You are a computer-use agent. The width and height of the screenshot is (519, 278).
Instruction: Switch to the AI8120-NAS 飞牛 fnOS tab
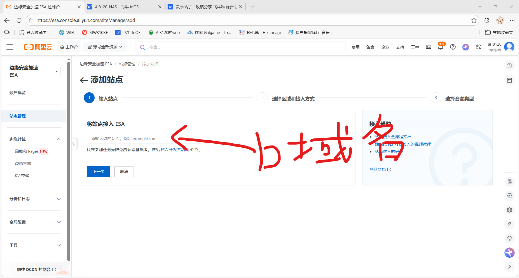117,6
